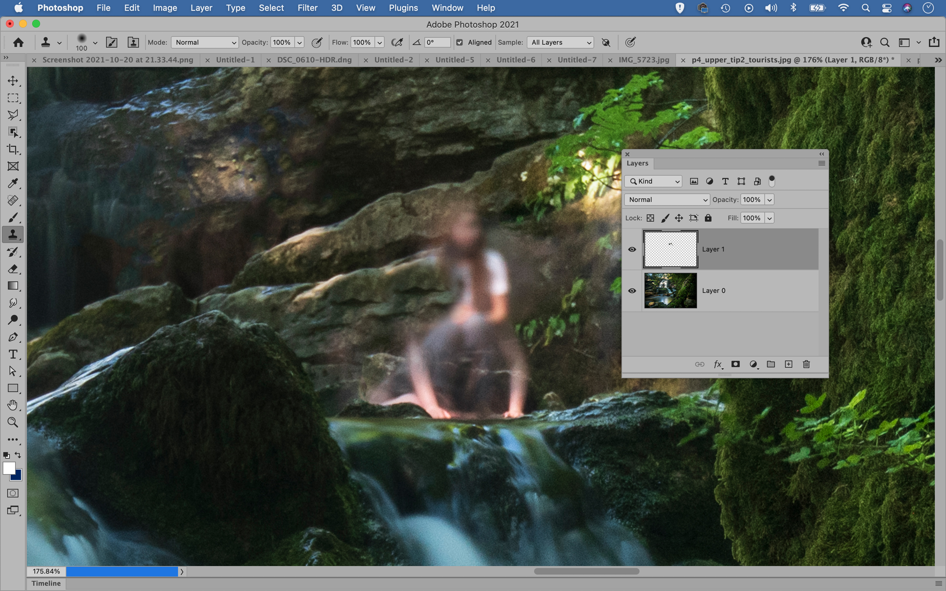
Task: Select the Eraser tool
Action: [x=13, y=269]
